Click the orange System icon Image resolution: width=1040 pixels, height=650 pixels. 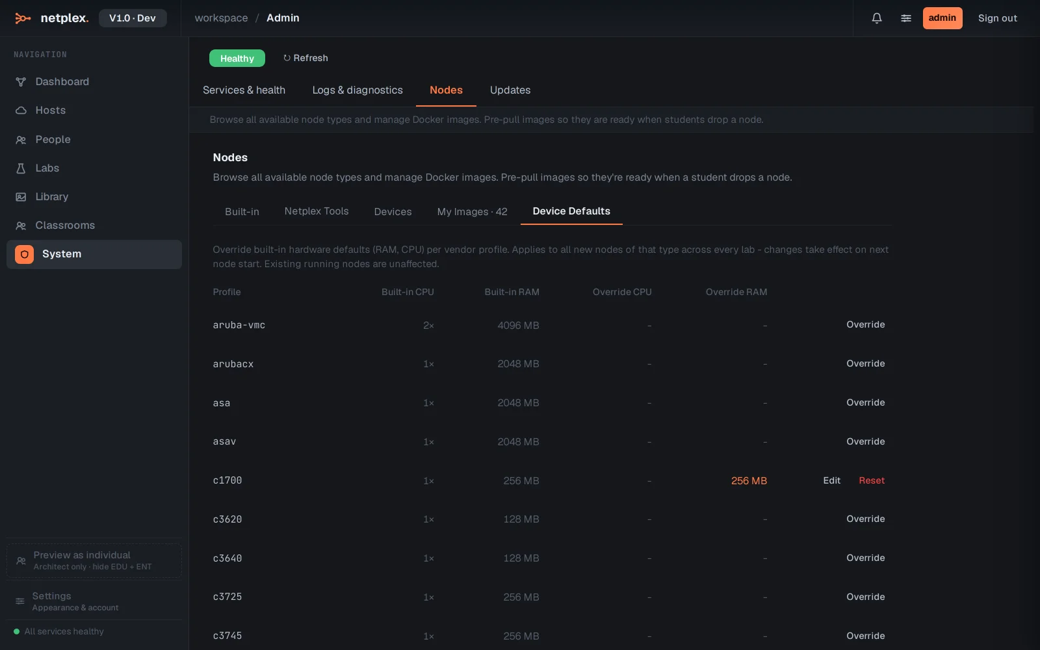tap(25, 254)
